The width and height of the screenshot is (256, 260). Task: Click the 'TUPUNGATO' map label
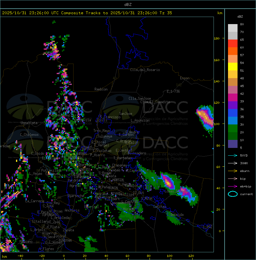point(50,215)
